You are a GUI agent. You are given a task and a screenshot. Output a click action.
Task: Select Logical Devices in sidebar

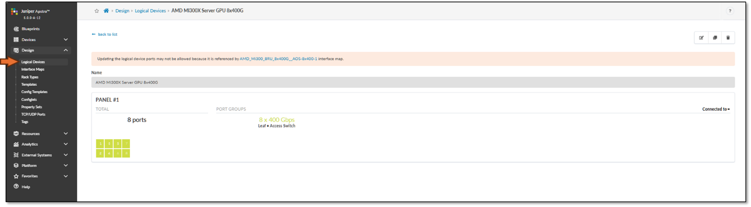[33, 62]
